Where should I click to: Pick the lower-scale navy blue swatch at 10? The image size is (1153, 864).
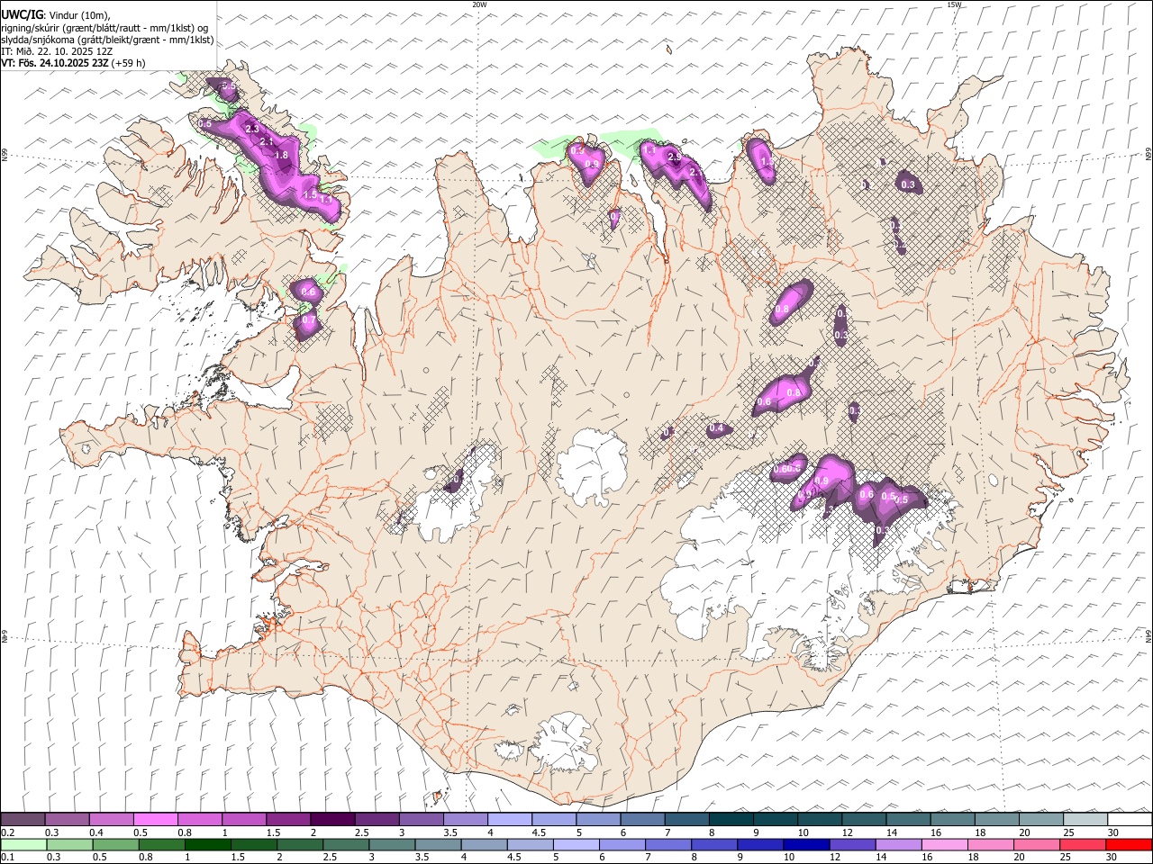click(x=806, y=845)
